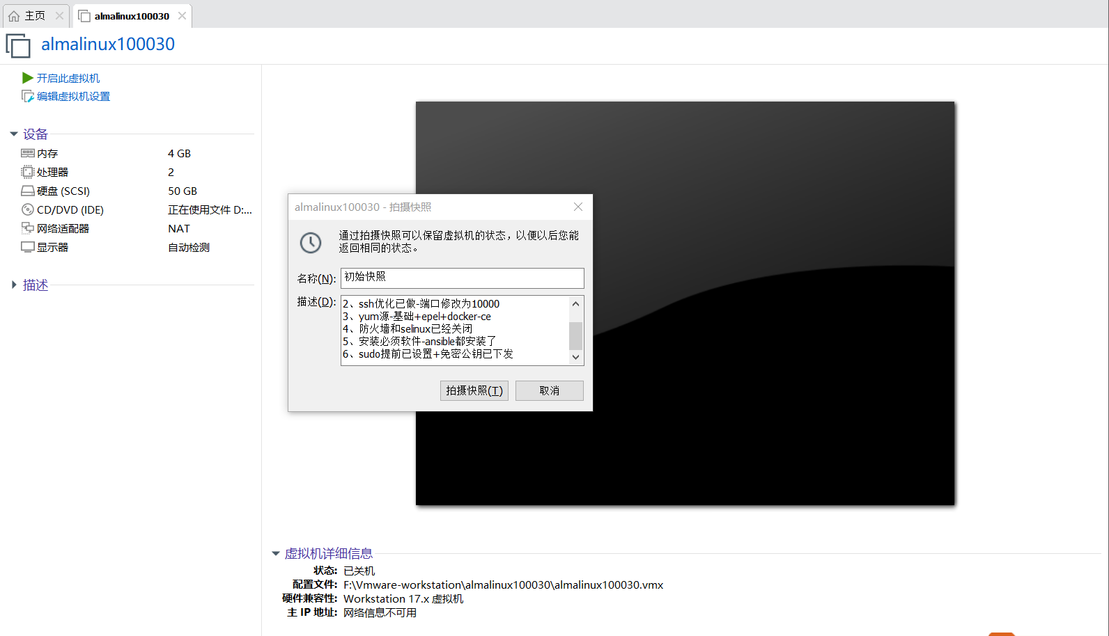Click the home icon in the 主页 tab
This screenshot has height=636, width=1109.
coord(14,16)
